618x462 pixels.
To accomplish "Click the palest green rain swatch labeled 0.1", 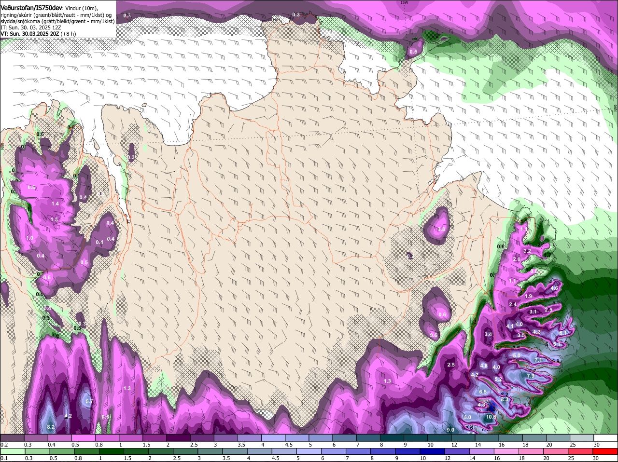I will point(12,451).
